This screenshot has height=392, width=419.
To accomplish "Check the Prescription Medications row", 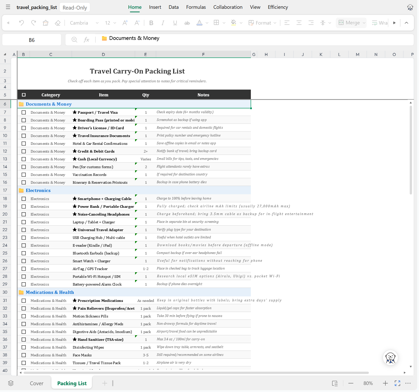I will click(24, 301).
